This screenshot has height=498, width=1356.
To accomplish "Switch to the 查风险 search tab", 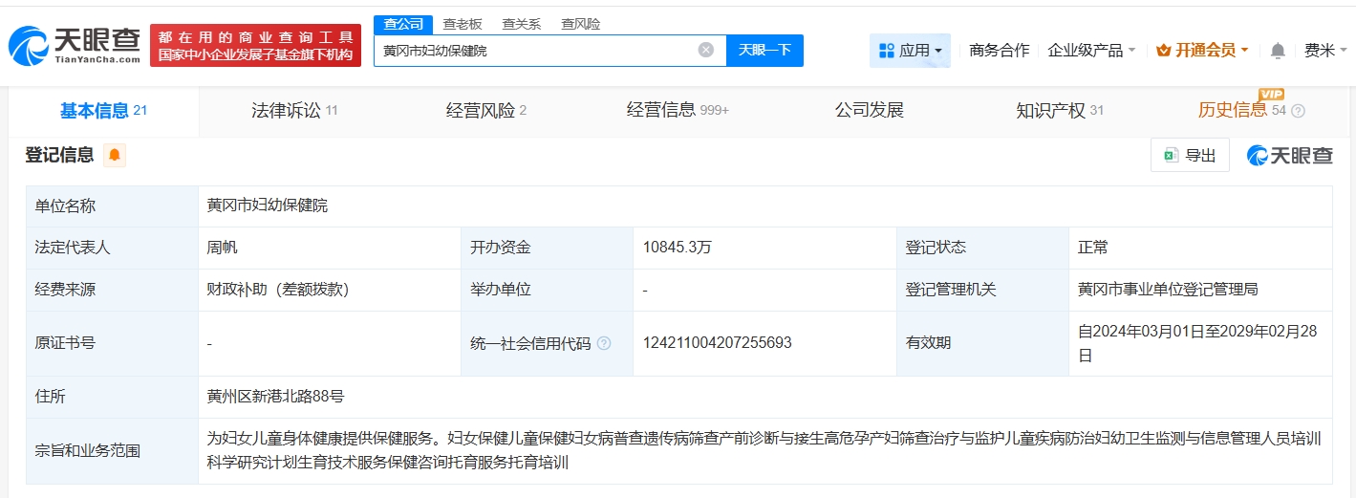I will tap(581, 24).
